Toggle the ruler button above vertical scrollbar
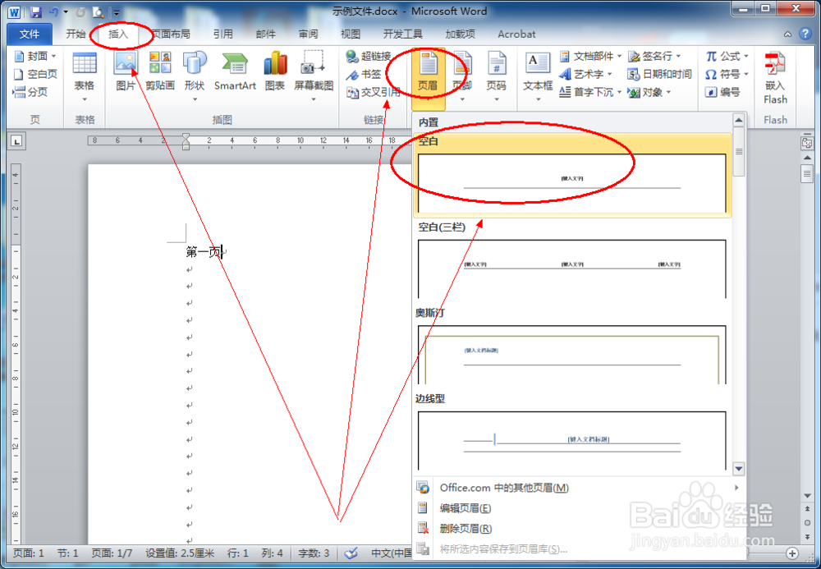821x569 pixels. 807,142
